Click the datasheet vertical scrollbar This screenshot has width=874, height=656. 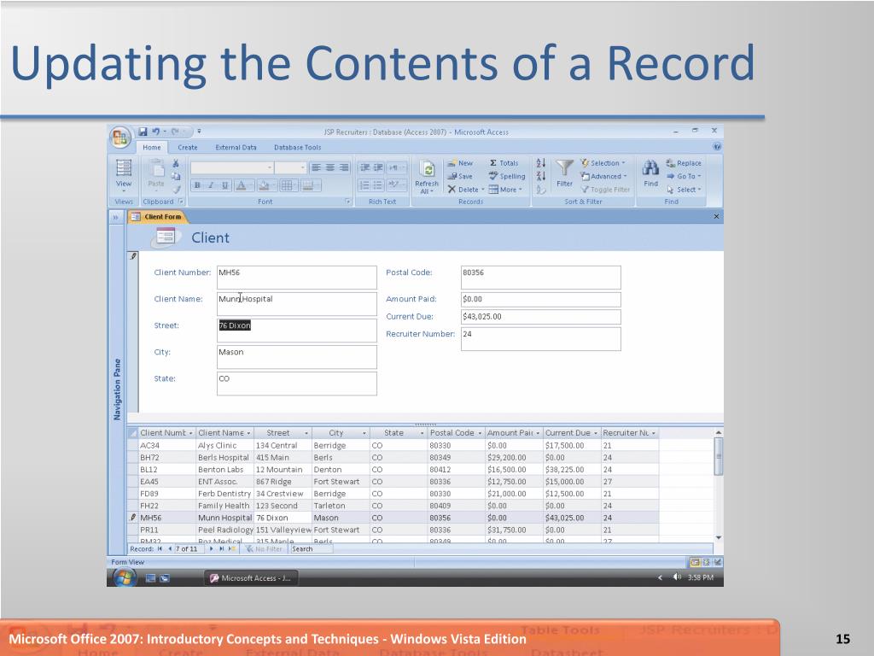point(719,485)
